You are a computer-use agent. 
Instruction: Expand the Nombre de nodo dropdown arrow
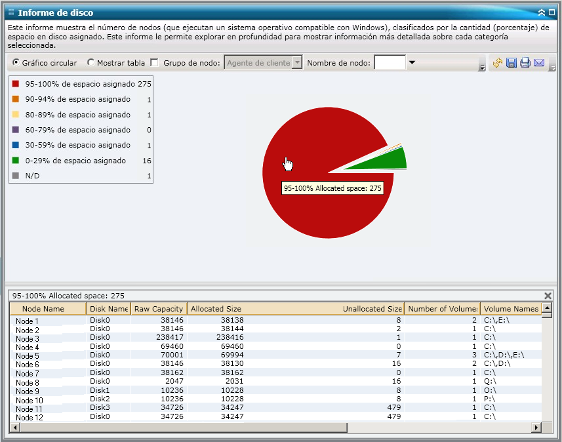[x=412, y=63]
